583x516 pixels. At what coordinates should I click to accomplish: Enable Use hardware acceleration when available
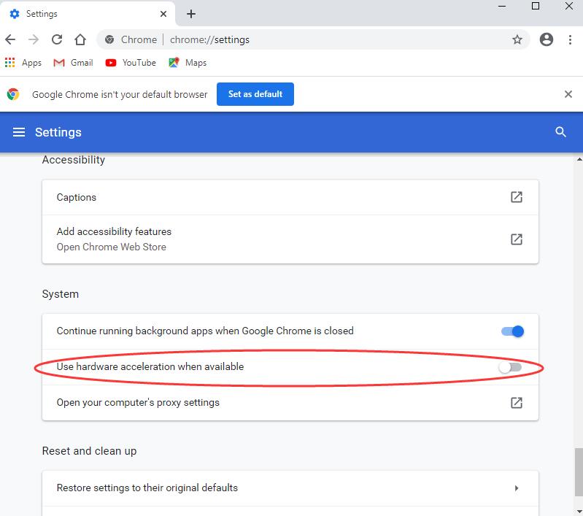tap(510, 368)
